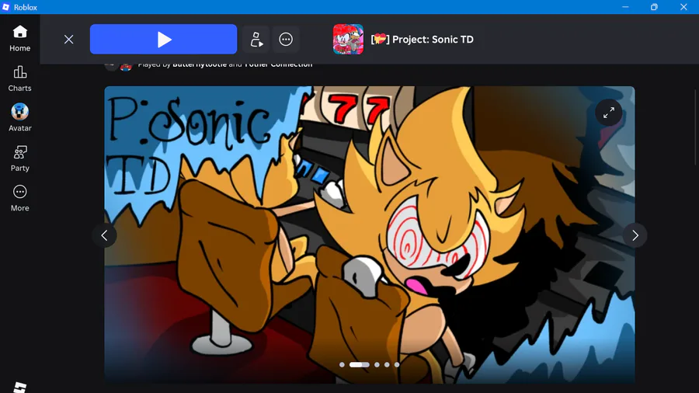Click the Project: Sonic TD title
699x393 pixels.
click(423, 39)
